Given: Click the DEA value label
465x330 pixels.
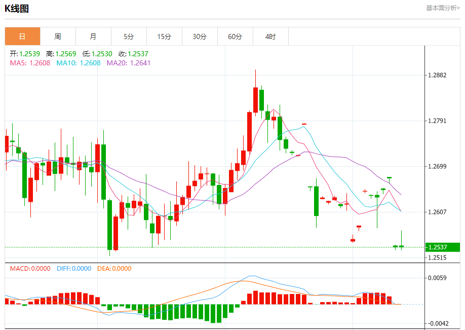Looking at the screenshot, I should click(114, 269).
